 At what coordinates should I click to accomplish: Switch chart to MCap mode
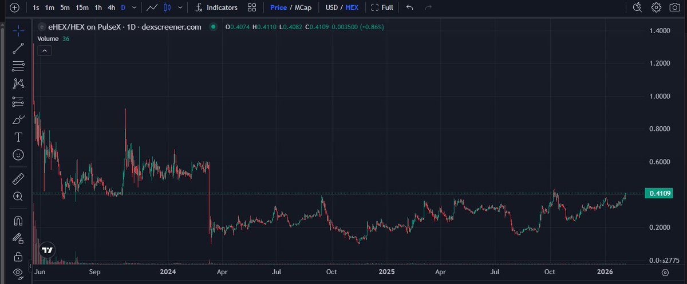(x=302, y=8)
